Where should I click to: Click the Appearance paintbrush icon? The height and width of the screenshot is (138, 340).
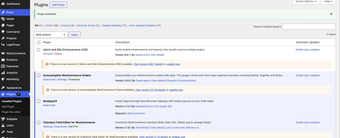coord(3,88)
